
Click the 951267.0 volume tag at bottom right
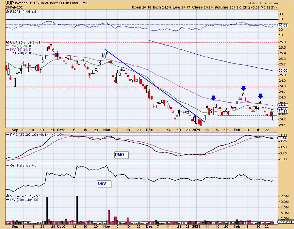[286, 222]
